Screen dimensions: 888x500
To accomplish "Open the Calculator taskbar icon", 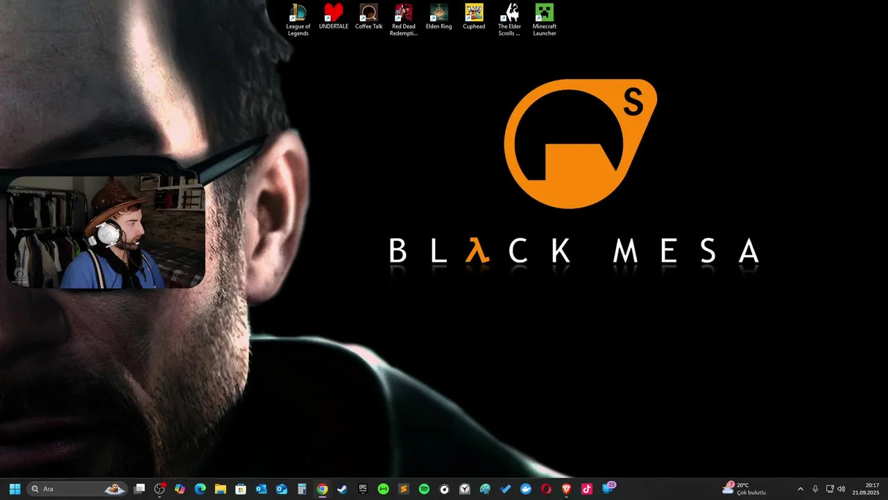I will (302, 489).
